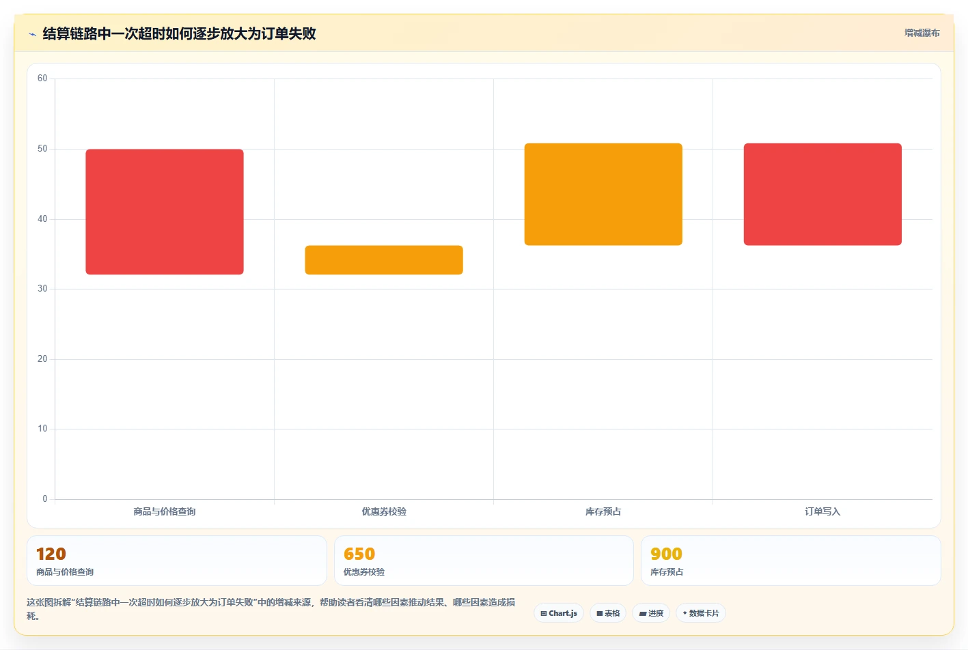Open the 数据卡片 chip

point(701,613)
